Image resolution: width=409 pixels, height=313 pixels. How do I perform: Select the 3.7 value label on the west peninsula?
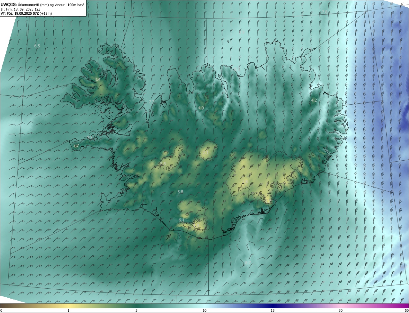(76, 146)
